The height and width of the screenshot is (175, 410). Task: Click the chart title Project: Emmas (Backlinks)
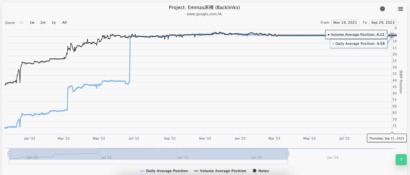(204, 7)
